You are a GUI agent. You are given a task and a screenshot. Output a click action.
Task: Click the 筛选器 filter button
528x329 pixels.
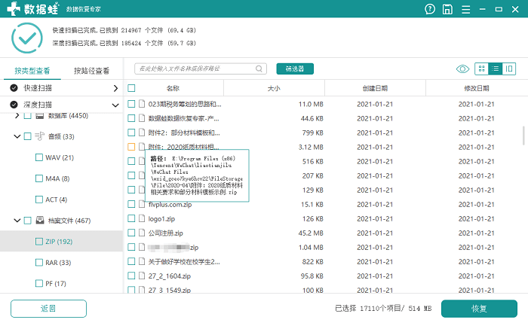[x=295, y=69]
